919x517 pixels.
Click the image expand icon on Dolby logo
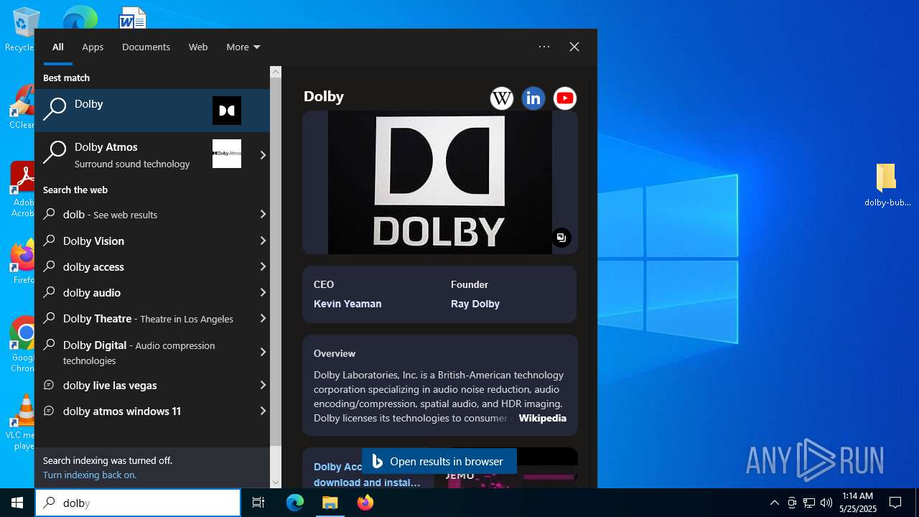tap(561, 238)
